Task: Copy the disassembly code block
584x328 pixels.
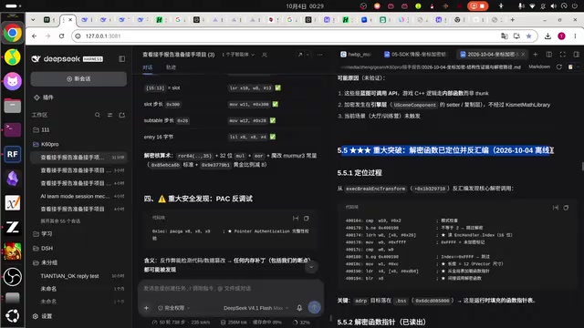Action: [x=566, y=208]
